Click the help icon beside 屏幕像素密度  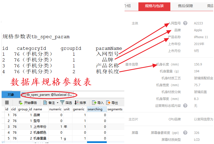point(185,133)
